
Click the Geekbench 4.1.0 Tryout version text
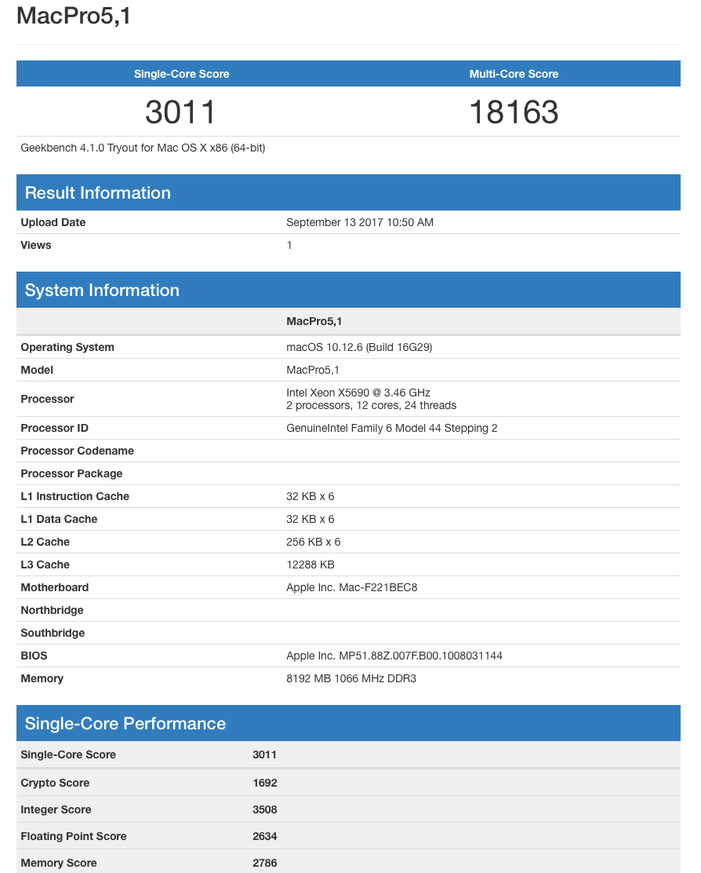(143, 148)
